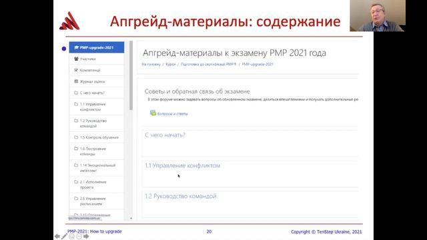
Task: Advance to next slide with right arrow control
Action: 86,236
